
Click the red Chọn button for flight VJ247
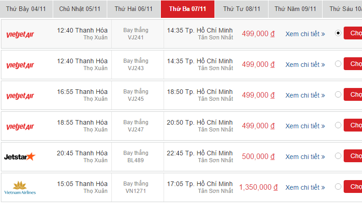coord(353,125)
